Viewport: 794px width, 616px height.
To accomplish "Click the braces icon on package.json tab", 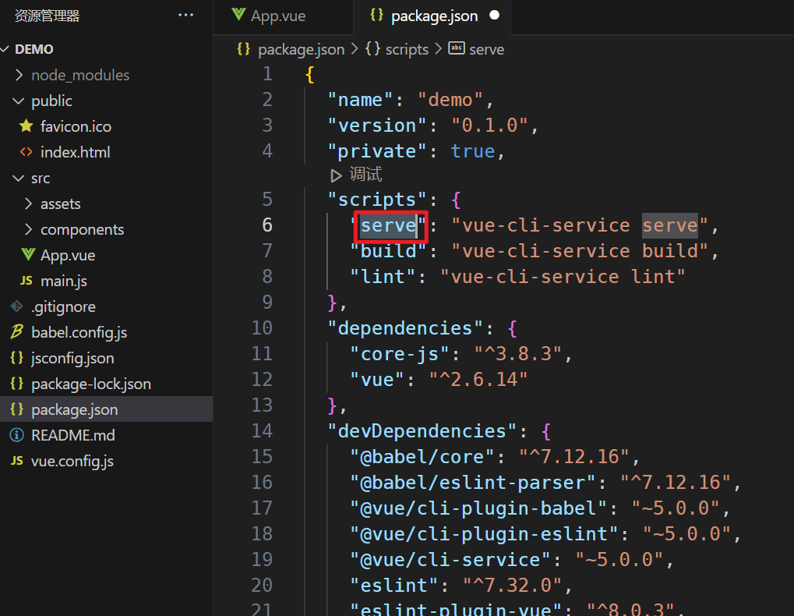I will point(377,15).
